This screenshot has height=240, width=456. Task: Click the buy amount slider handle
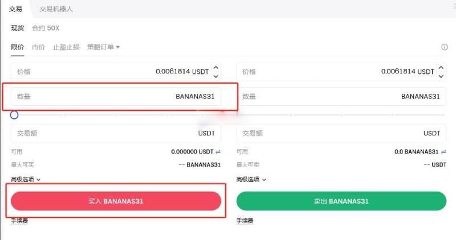(14, 115)
